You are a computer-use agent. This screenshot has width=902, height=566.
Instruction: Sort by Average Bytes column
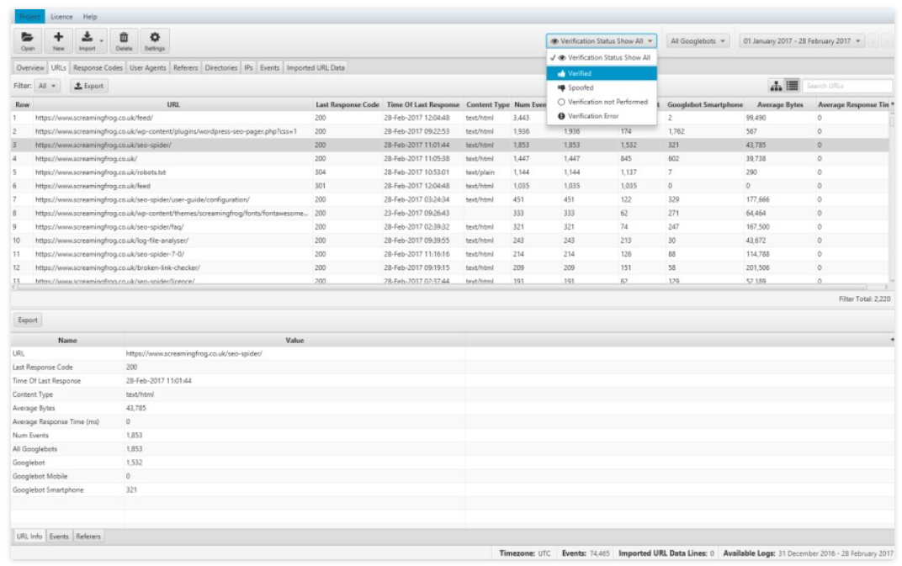coord(780,104)
